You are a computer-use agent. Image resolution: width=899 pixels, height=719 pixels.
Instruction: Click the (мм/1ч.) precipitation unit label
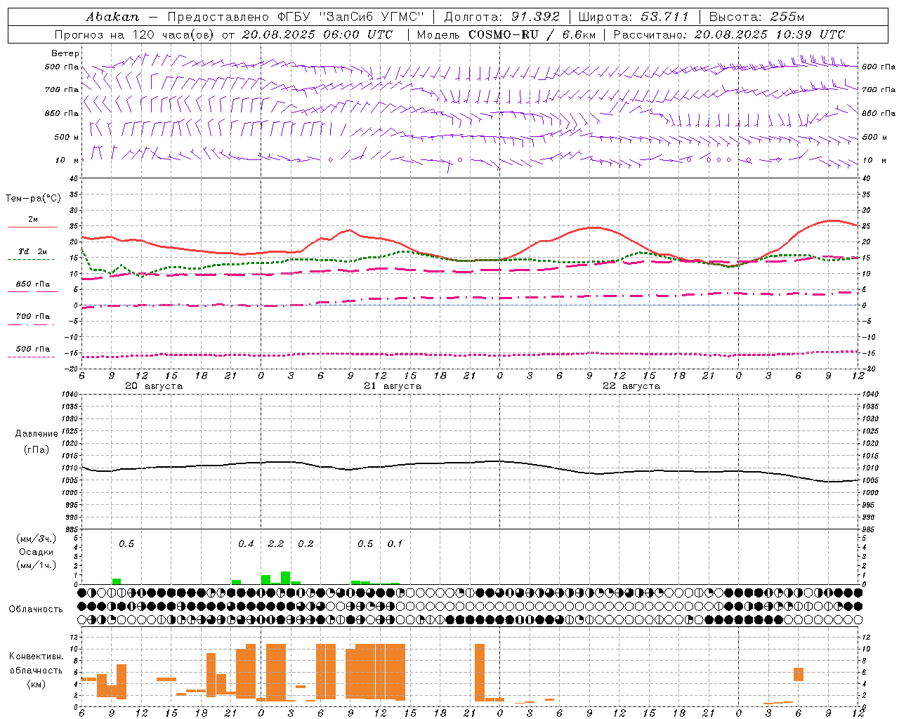pos(37,565)
